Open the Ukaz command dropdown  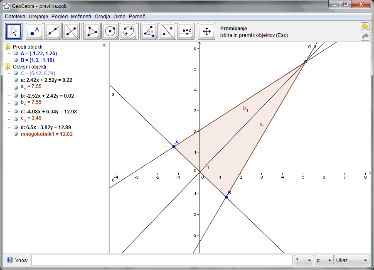click(x=352, y=260)
